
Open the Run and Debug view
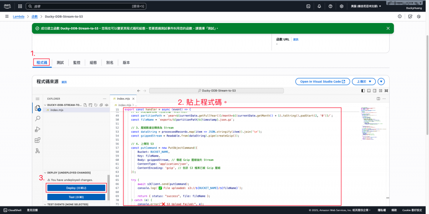point(37,129)
